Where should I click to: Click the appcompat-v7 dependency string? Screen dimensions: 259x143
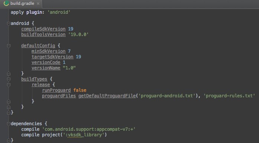coord(89,129)
